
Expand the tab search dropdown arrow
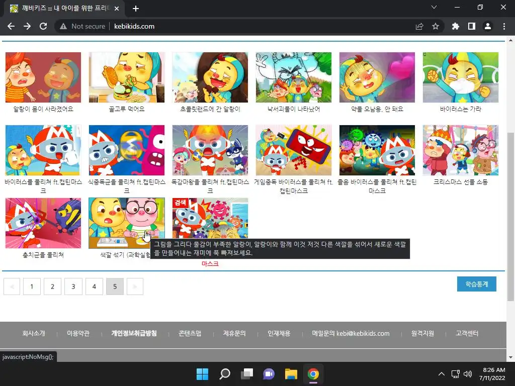pyautogui.click(x=434, y=7)
